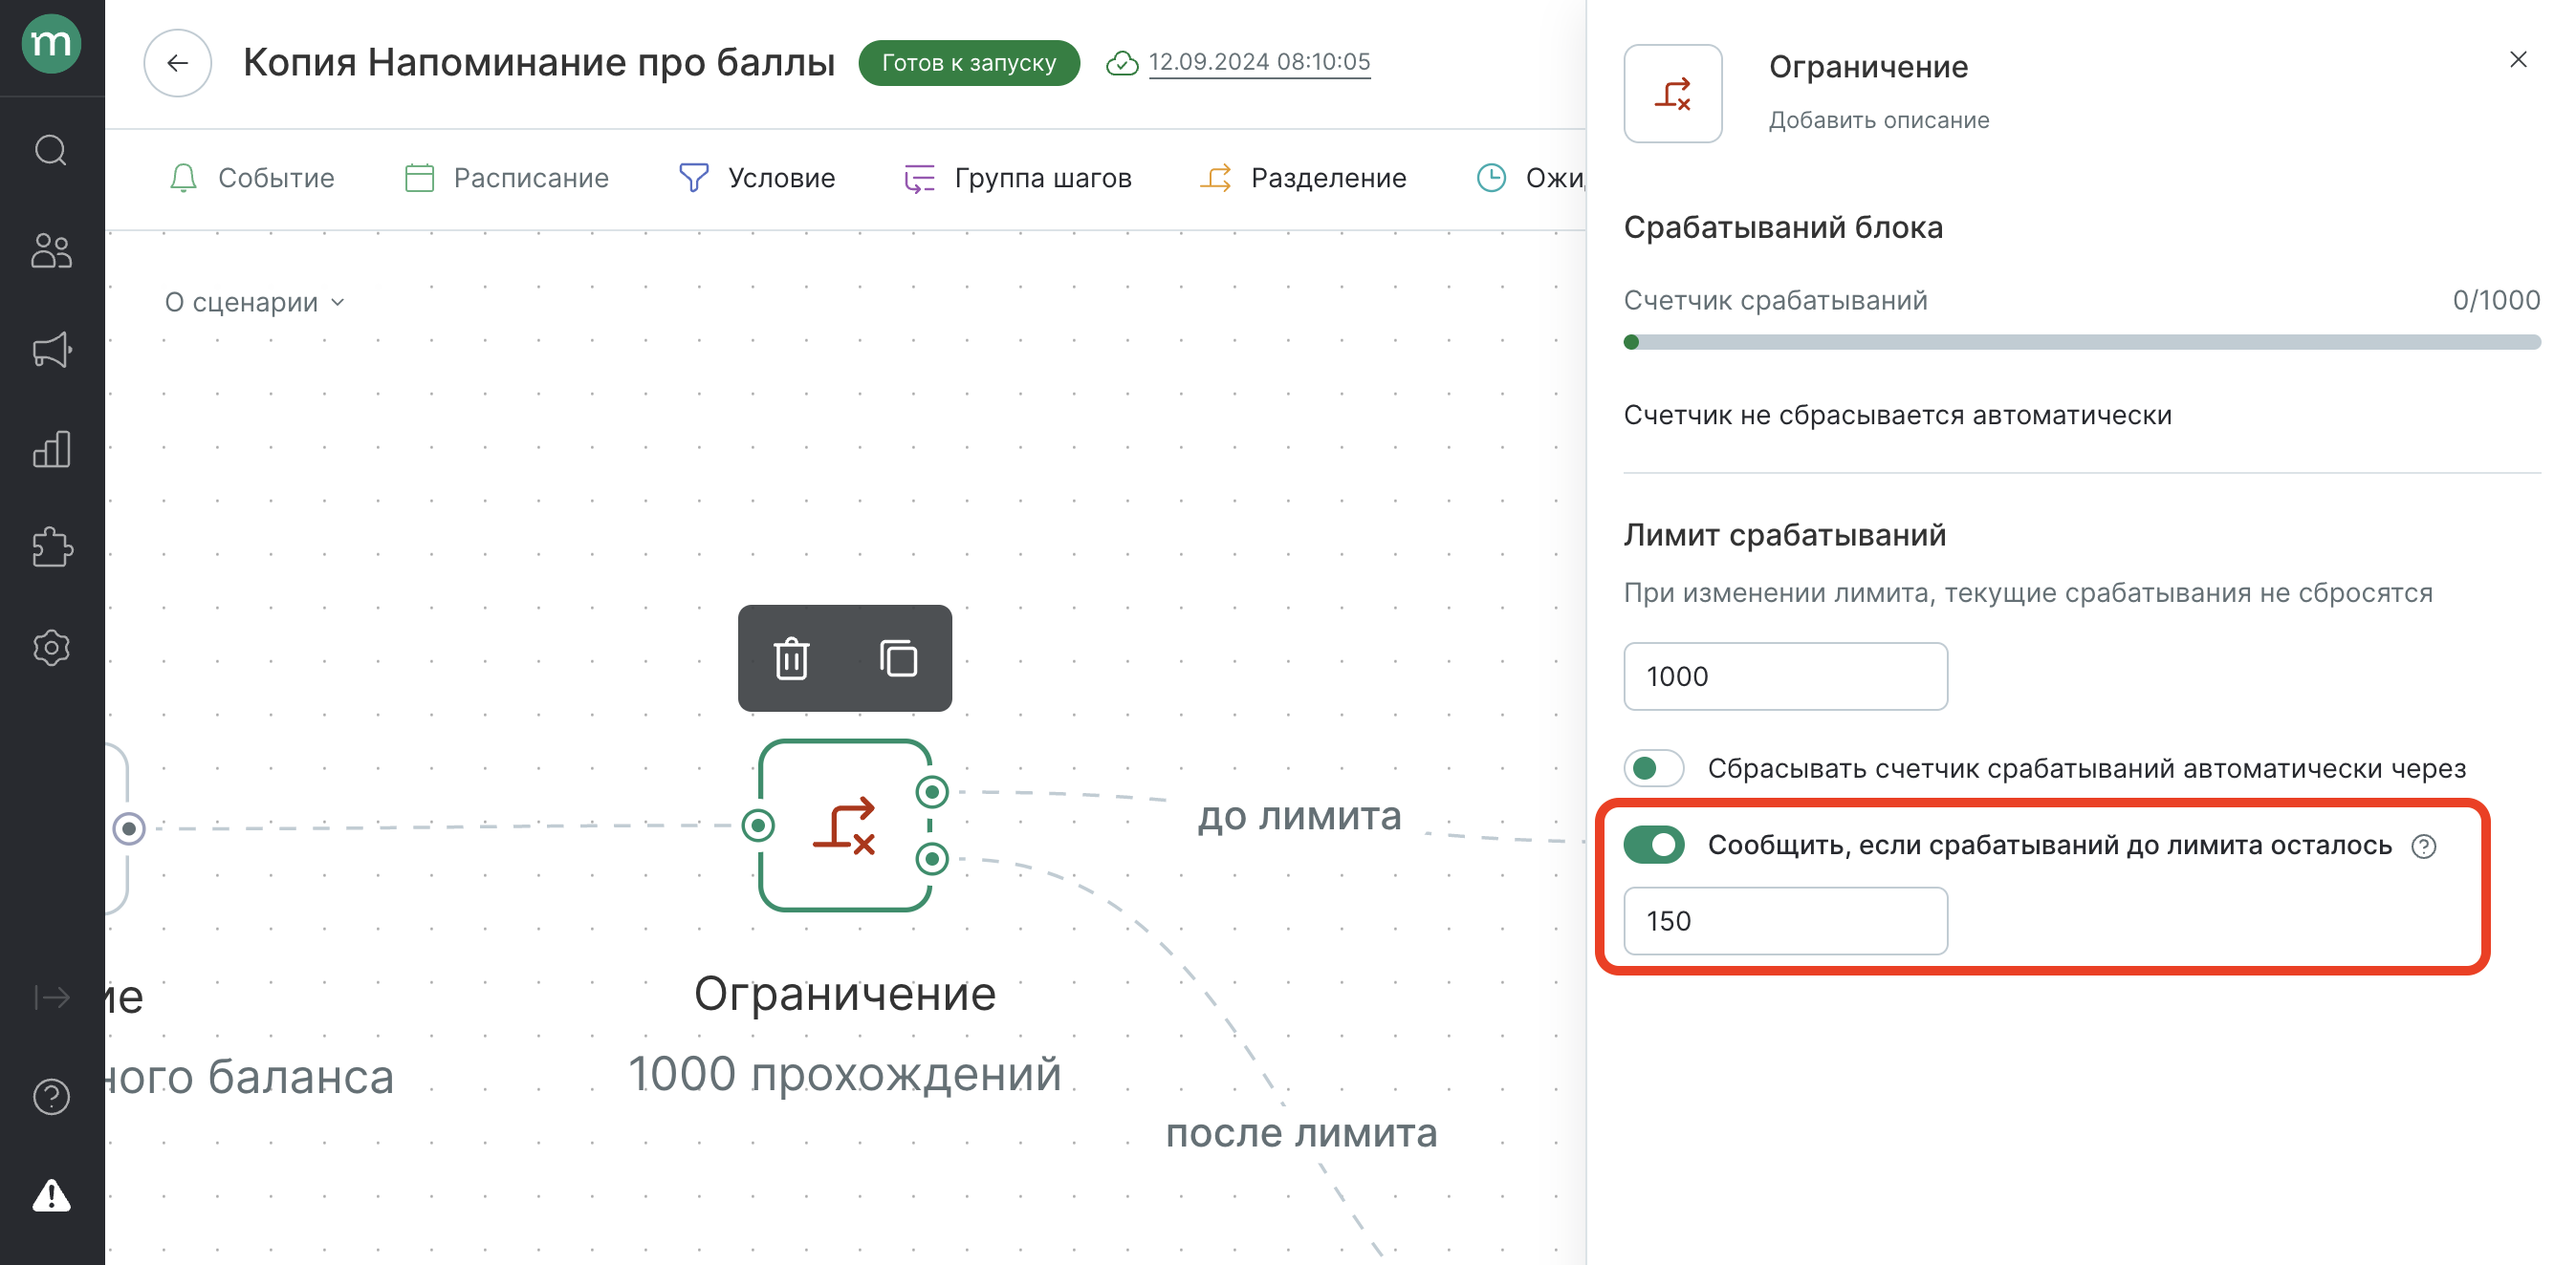Image resolution: width=2576 pixels, height=1265 pixels.
Task: Open settings via gear sidebar icon
Action: (51, 648)
